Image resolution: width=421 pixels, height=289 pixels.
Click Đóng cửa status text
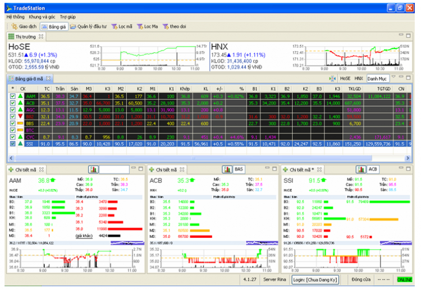pyautogui.click(x=361, y=279)
